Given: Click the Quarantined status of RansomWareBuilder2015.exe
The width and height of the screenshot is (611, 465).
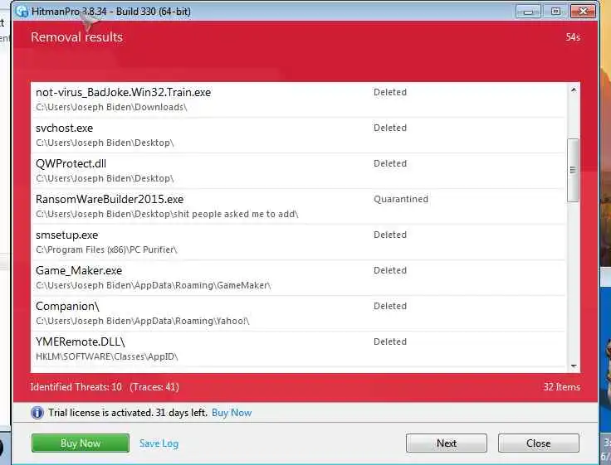Looking at the screenshot, I should point(401,199).
